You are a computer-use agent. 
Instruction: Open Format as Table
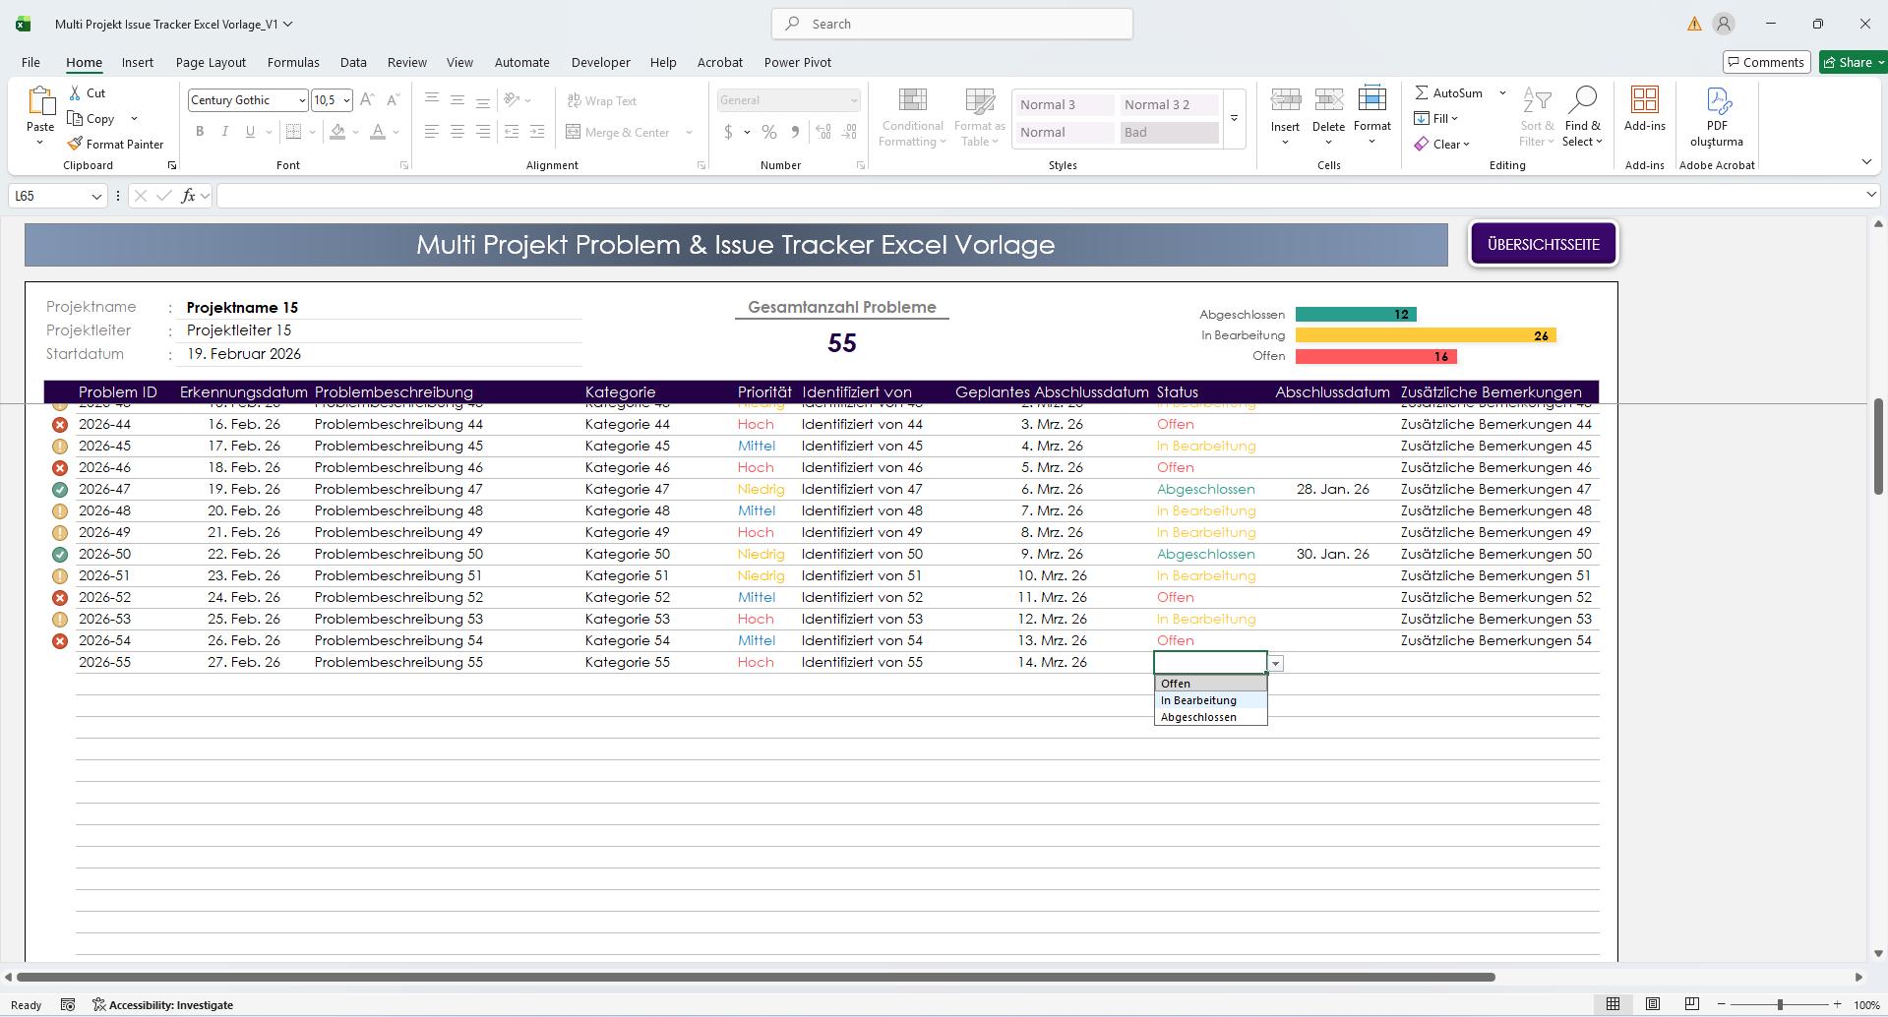click(x=979, y=118)
